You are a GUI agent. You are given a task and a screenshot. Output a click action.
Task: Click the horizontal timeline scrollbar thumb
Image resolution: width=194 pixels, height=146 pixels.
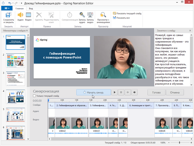point(110,139)
